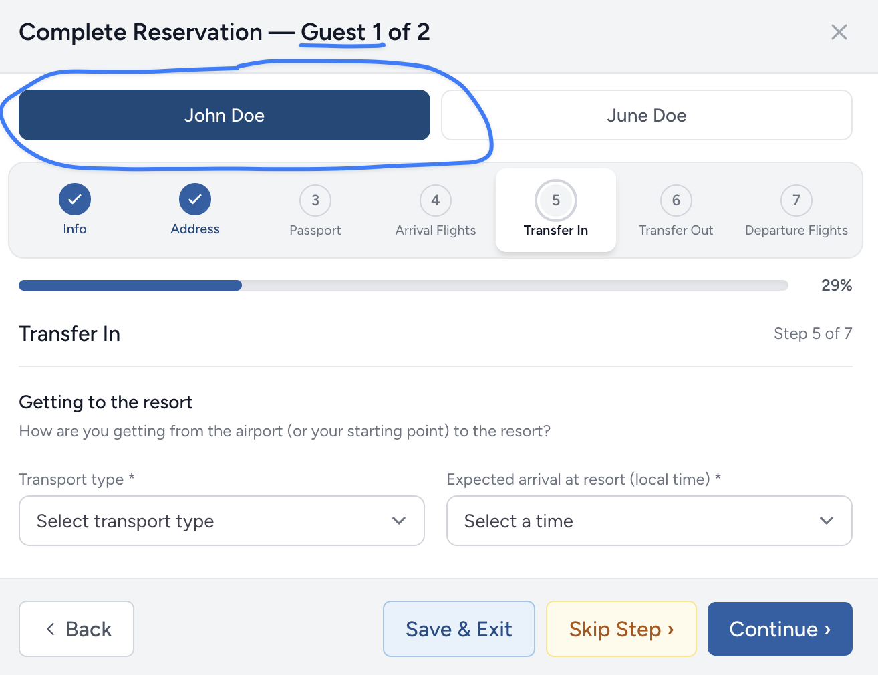Click the Transfer In step 5 circle

click(556, 200)
